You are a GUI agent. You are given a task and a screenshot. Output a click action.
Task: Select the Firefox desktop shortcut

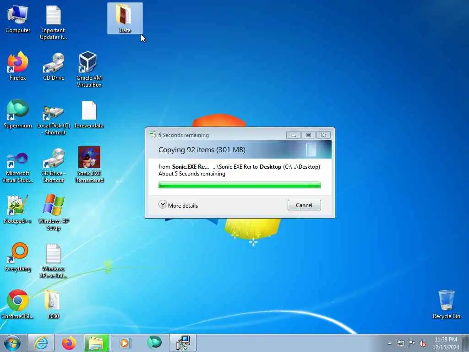click(x=18, y=66)
